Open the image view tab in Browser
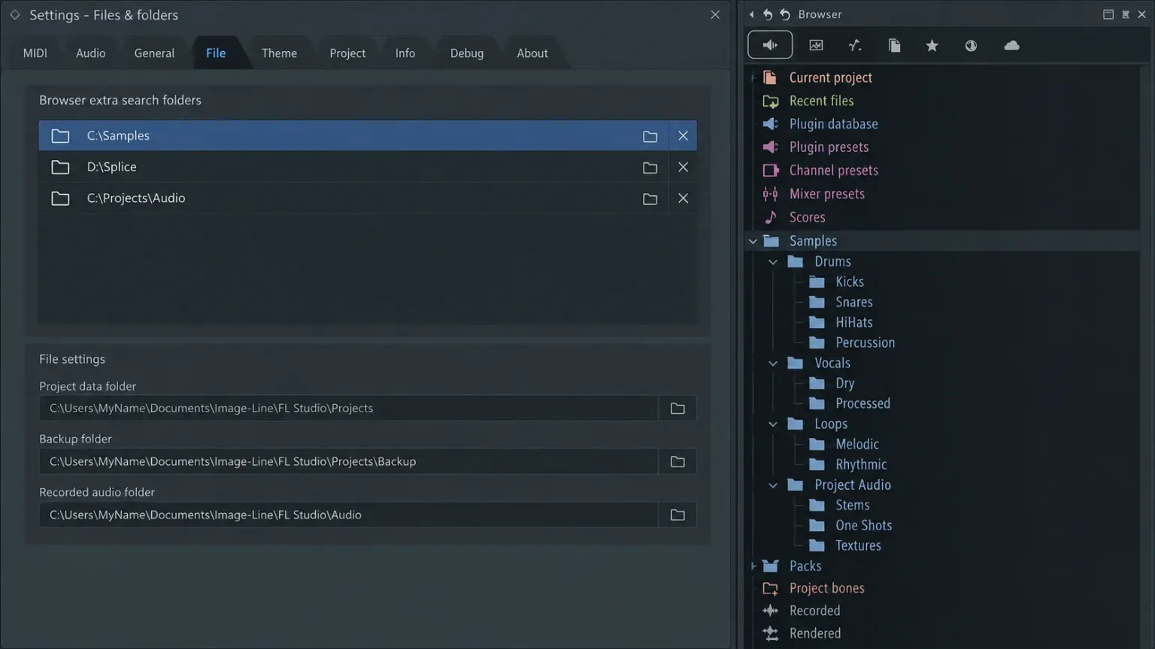The width and height of the screenshot is (1155, 649). [x=816, y=45]
